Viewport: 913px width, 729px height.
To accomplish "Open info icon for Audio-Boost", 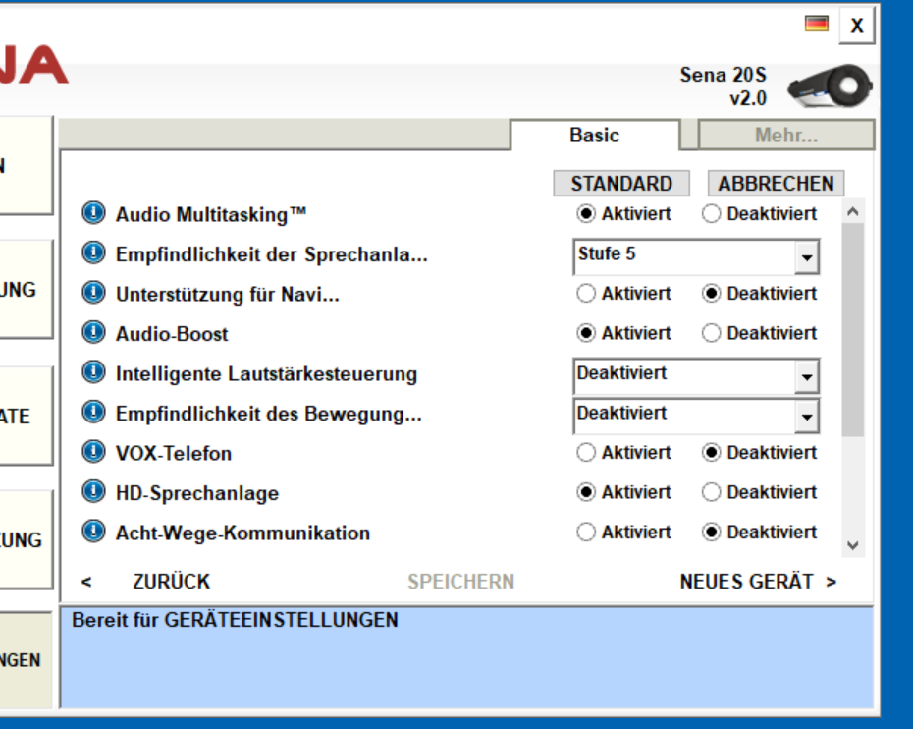I will (92, 333).
